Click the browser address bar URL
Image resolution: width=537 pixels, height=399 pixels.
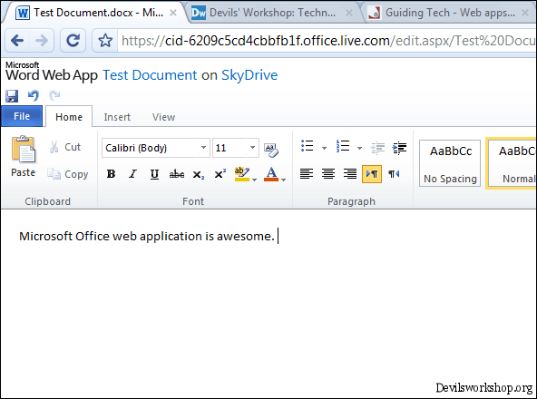pyautogui.click(x=327, y=41)
